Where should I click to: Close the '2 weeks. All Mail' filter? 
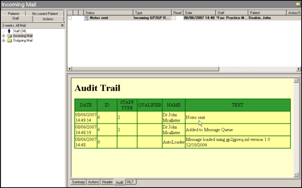pos(62,26)
